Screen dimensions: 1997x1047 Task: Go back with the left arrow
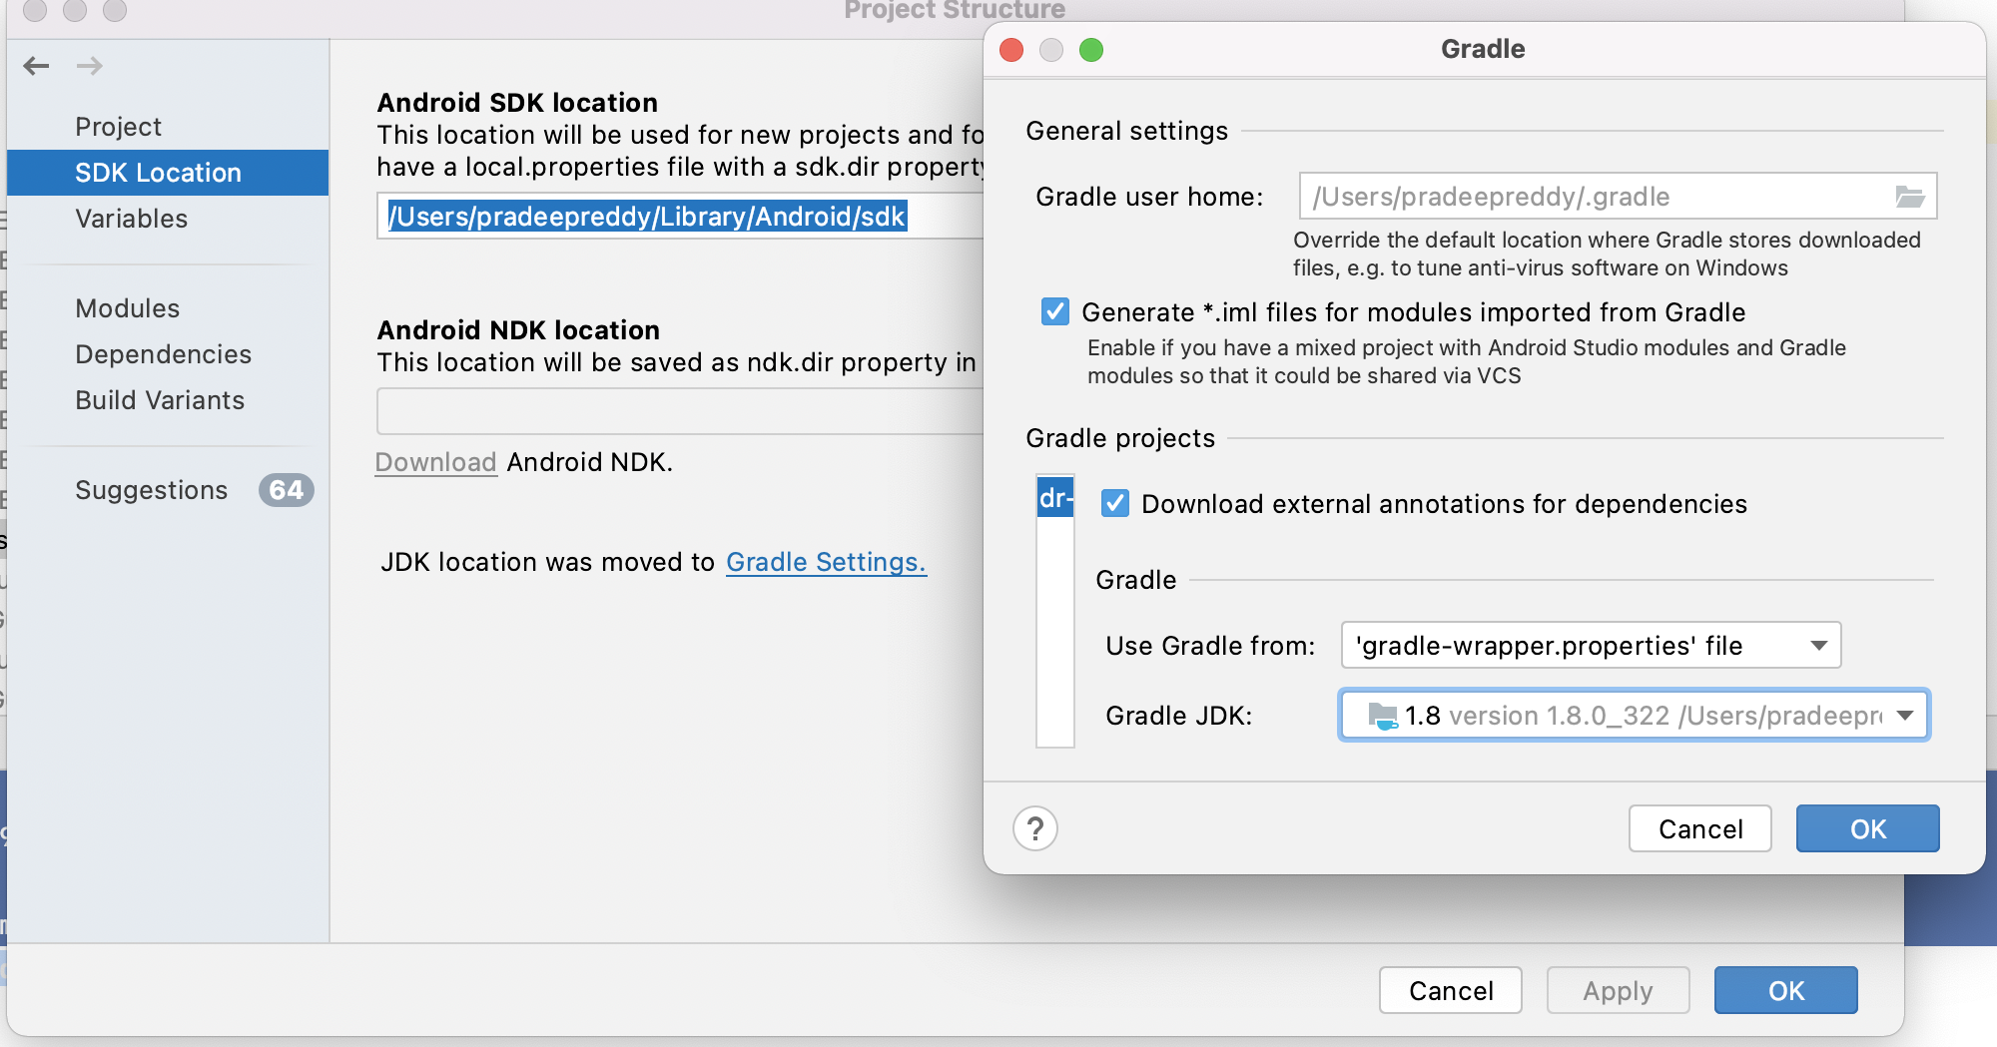[37, 66]
